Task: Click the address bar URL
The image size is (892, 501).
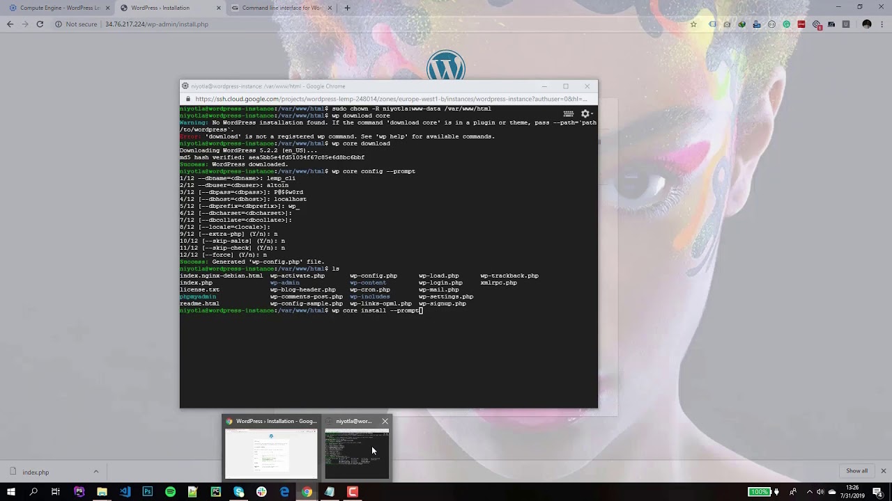Action: (156, 24)
